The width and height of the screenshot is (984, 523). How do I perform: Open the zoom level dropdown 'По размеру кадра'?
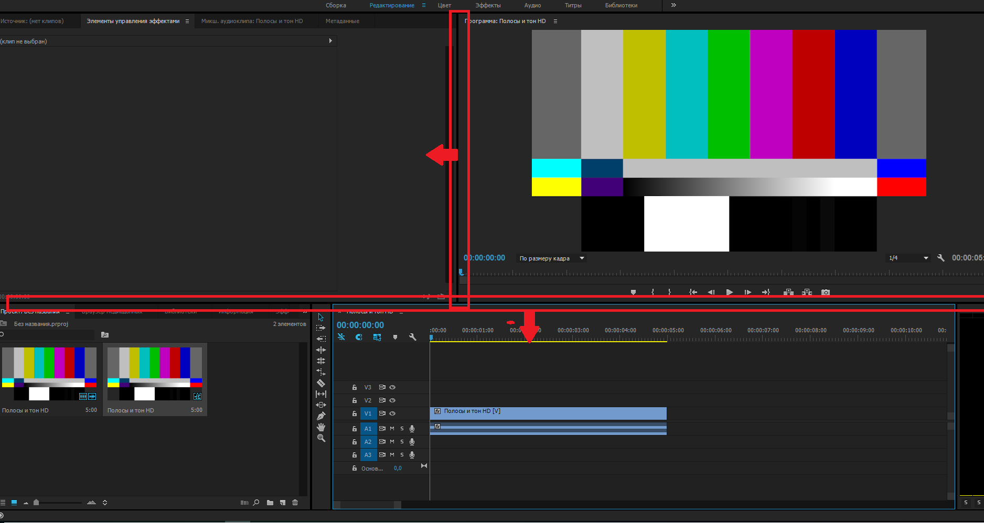click(551, 258)
